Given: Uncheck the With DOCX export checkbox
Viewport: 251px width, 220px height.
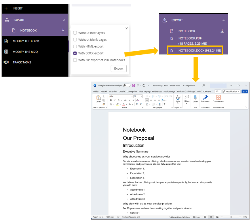Looking at the screenshot, I should pyautogui.click(x=75, y=53).
